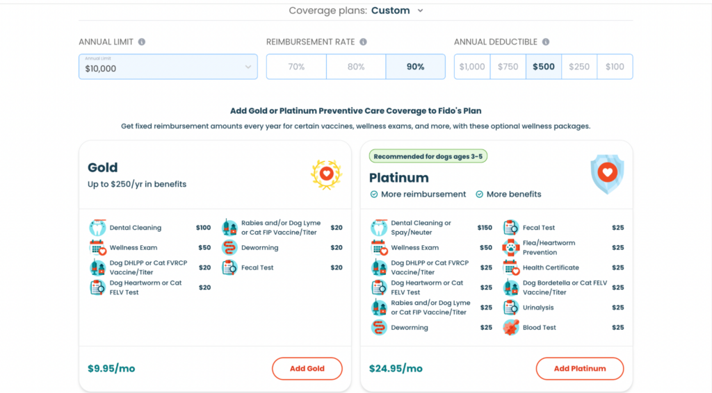Select the 90% reimbursement rate option
Image resolution: width=712 pixels, height=393 pixels.
[x=415, y=67]
